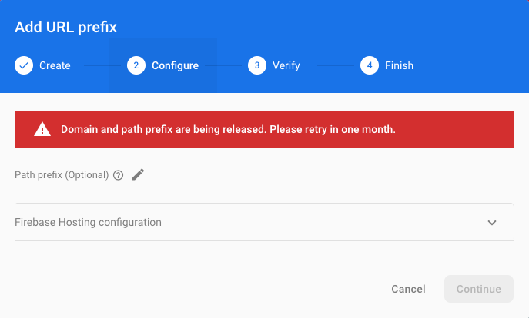Screen dimensions: 529x318
Task: Click the empty Path prefix field area
Action: 264,193
